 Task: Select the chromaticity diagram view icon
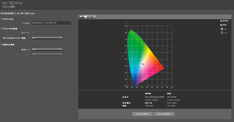[85, 17]
